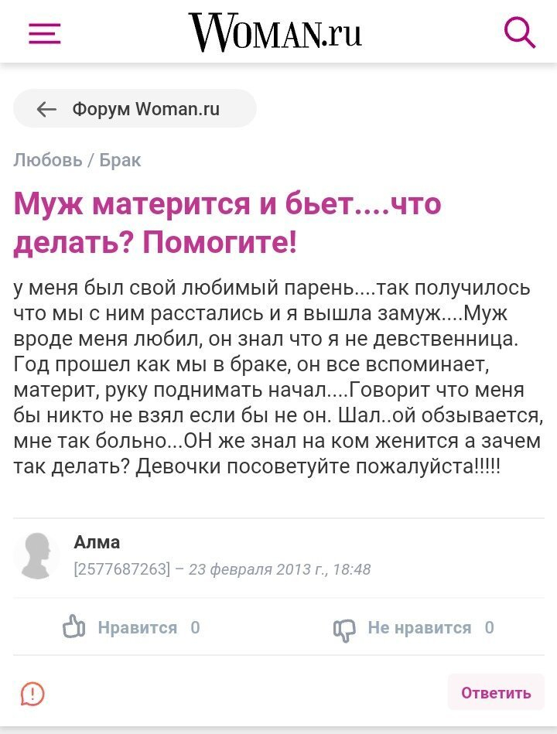
Task: Click the thumbs-up like icon
Action: [74, 627]
